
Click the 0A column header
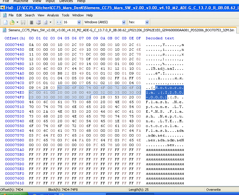tap(103, 38)
